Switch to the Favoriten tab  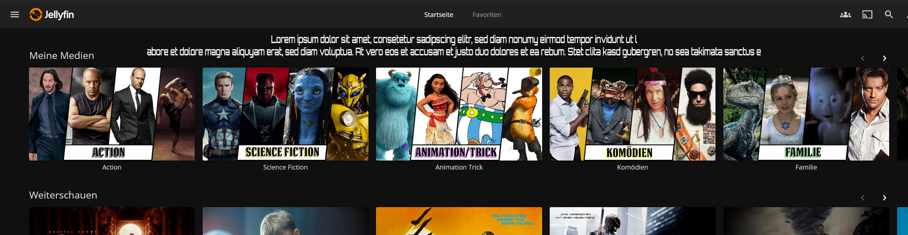[x=487, y=15]
